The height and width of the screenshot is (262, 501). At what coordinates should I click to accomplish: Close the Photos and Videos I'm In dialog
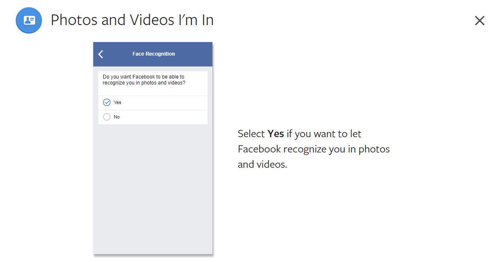479,21
